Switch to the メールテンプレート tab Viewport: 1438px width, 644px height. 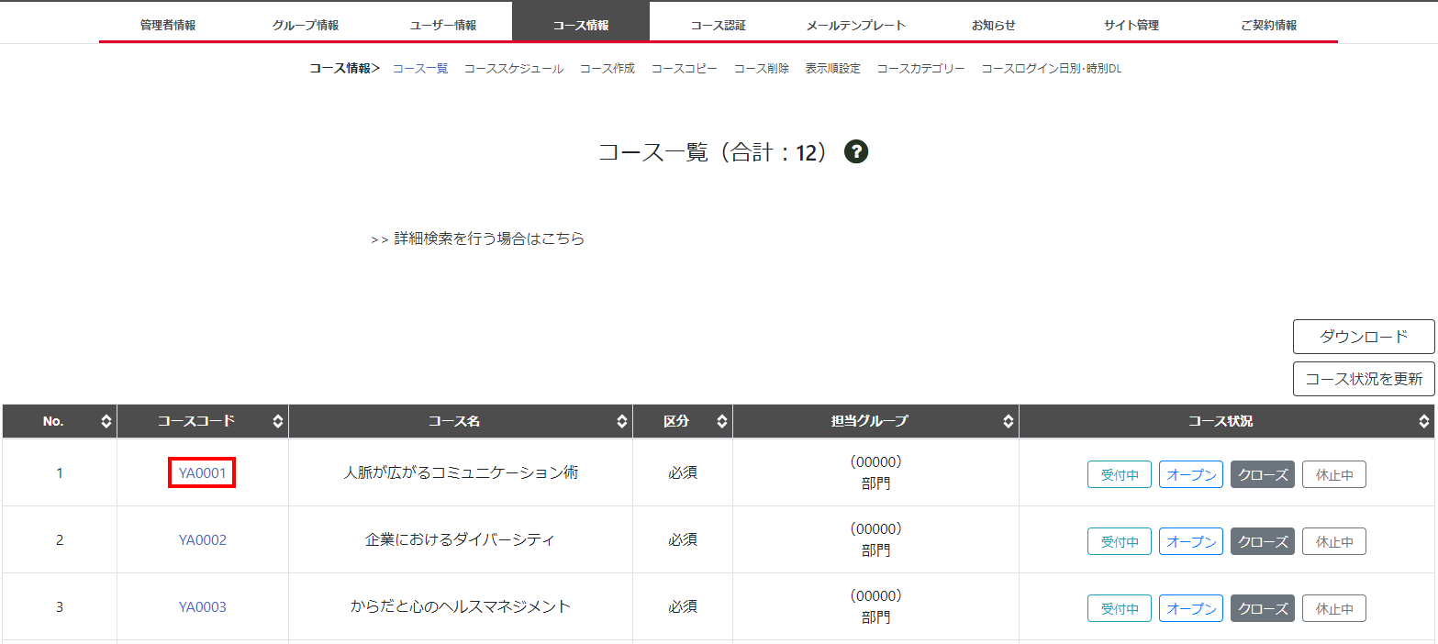click(855, 25)
